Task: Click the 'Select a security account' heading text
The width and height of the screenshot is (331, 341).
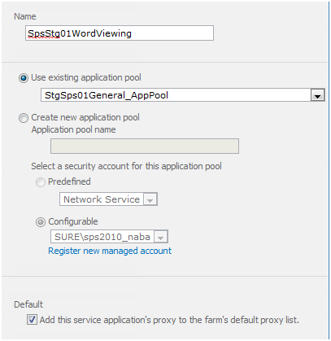Action: [126, 166]
